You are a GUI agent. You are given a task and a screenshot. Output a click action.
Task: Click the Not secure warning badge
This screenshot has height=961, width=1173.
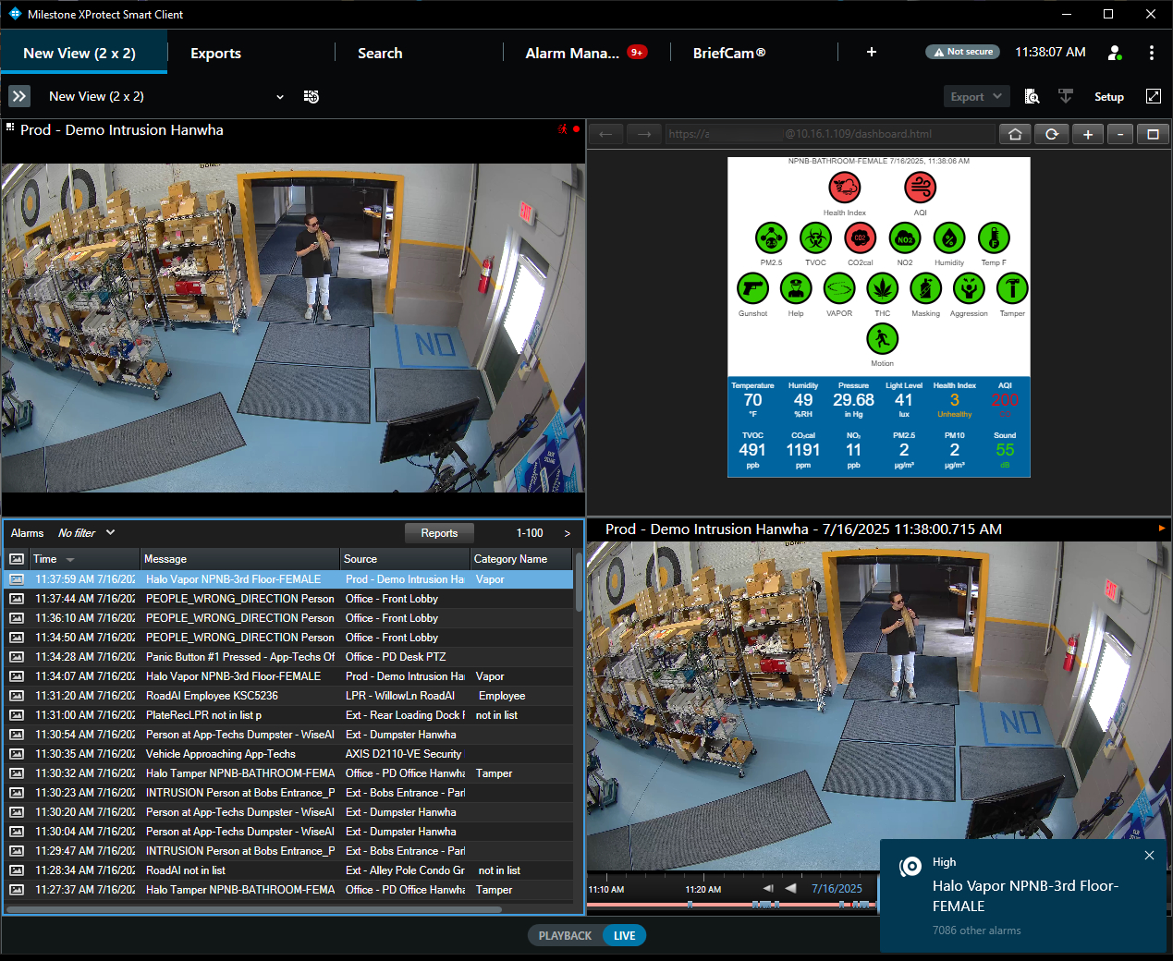(962, 52)
